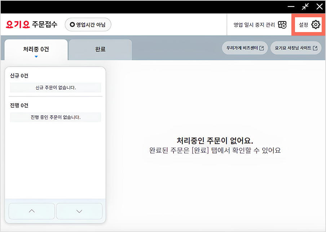Viewport: 326px width, 232px height.
Task: Click the down chevron button in order list
Action: [x=79, y=211]
